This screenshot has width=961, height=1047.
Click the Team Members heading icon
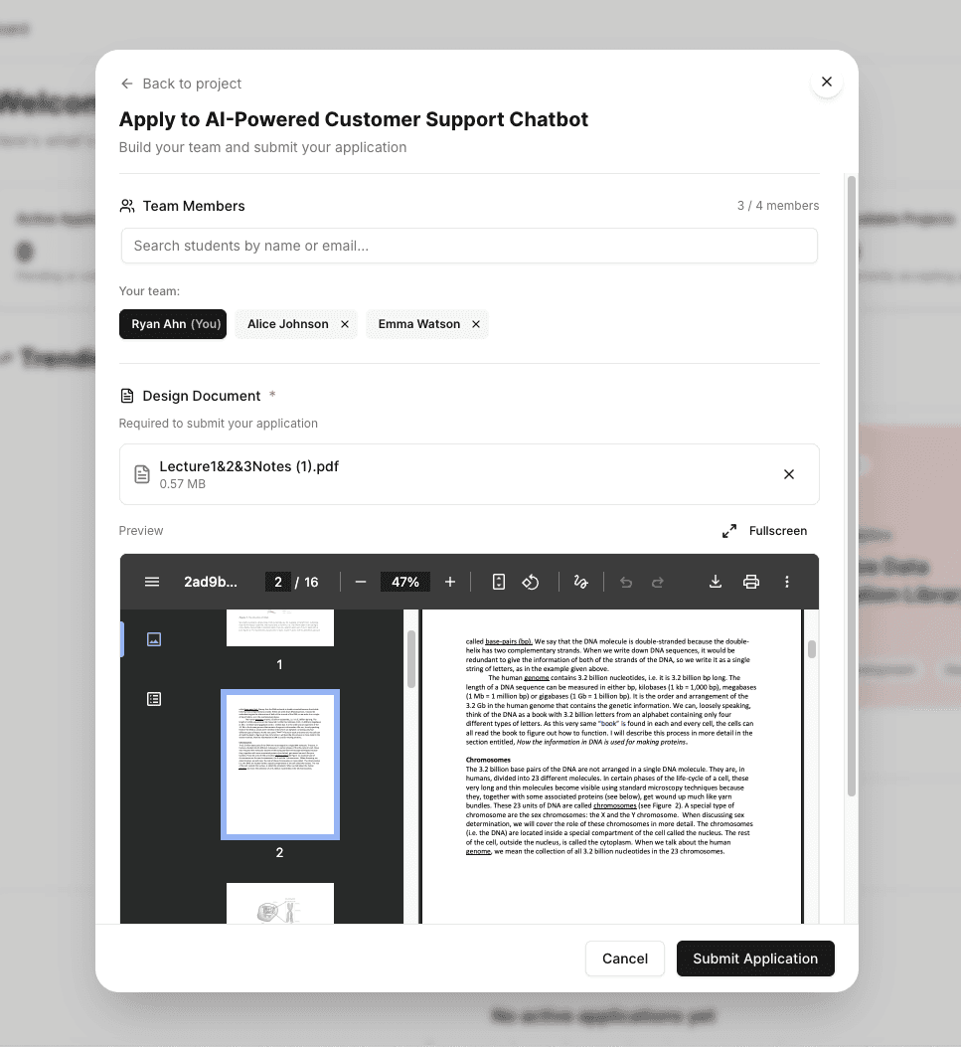[127, 206]
